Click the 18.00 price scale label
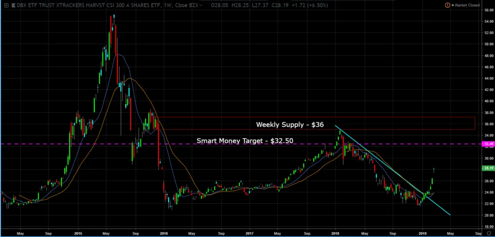The image size is (495, 237). (489, 226)
